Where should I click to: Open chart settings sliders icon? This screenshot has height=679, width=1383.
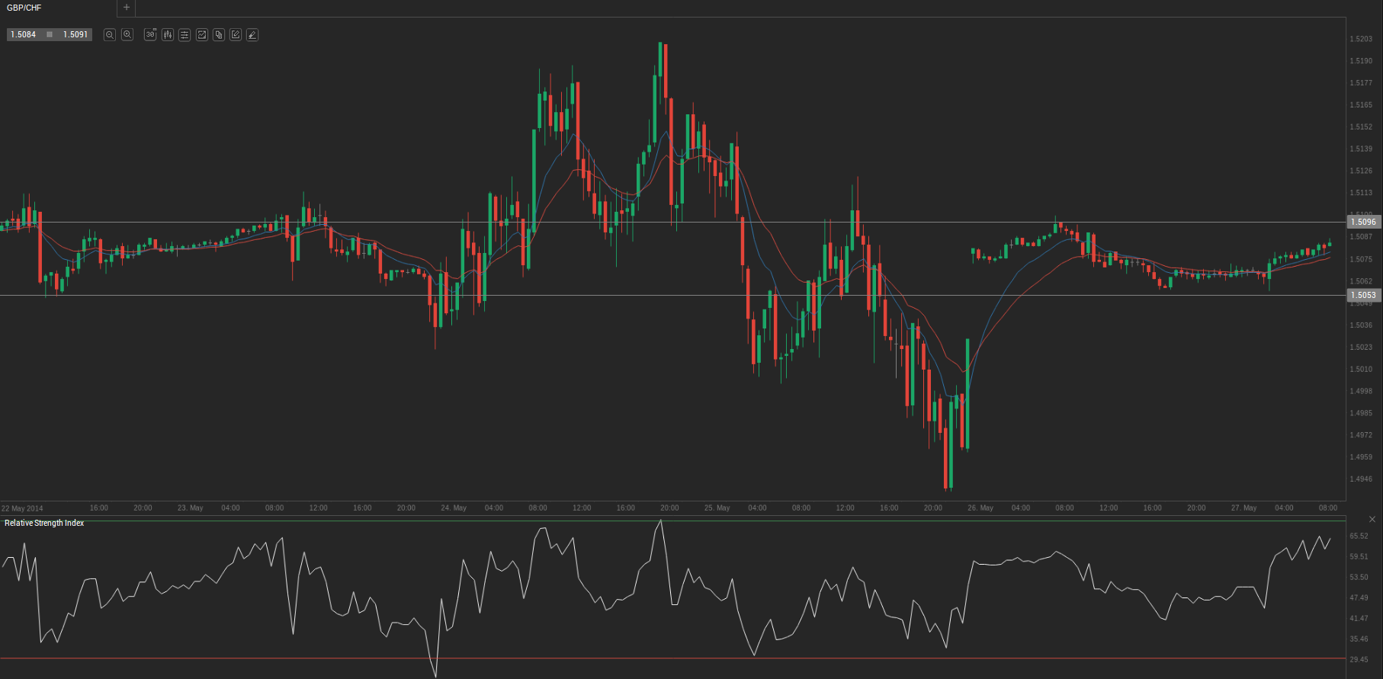(185, 35)
